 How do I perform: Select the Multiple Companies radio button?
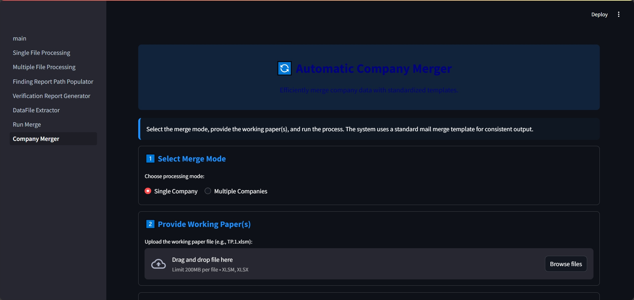[x=208, y=191]
